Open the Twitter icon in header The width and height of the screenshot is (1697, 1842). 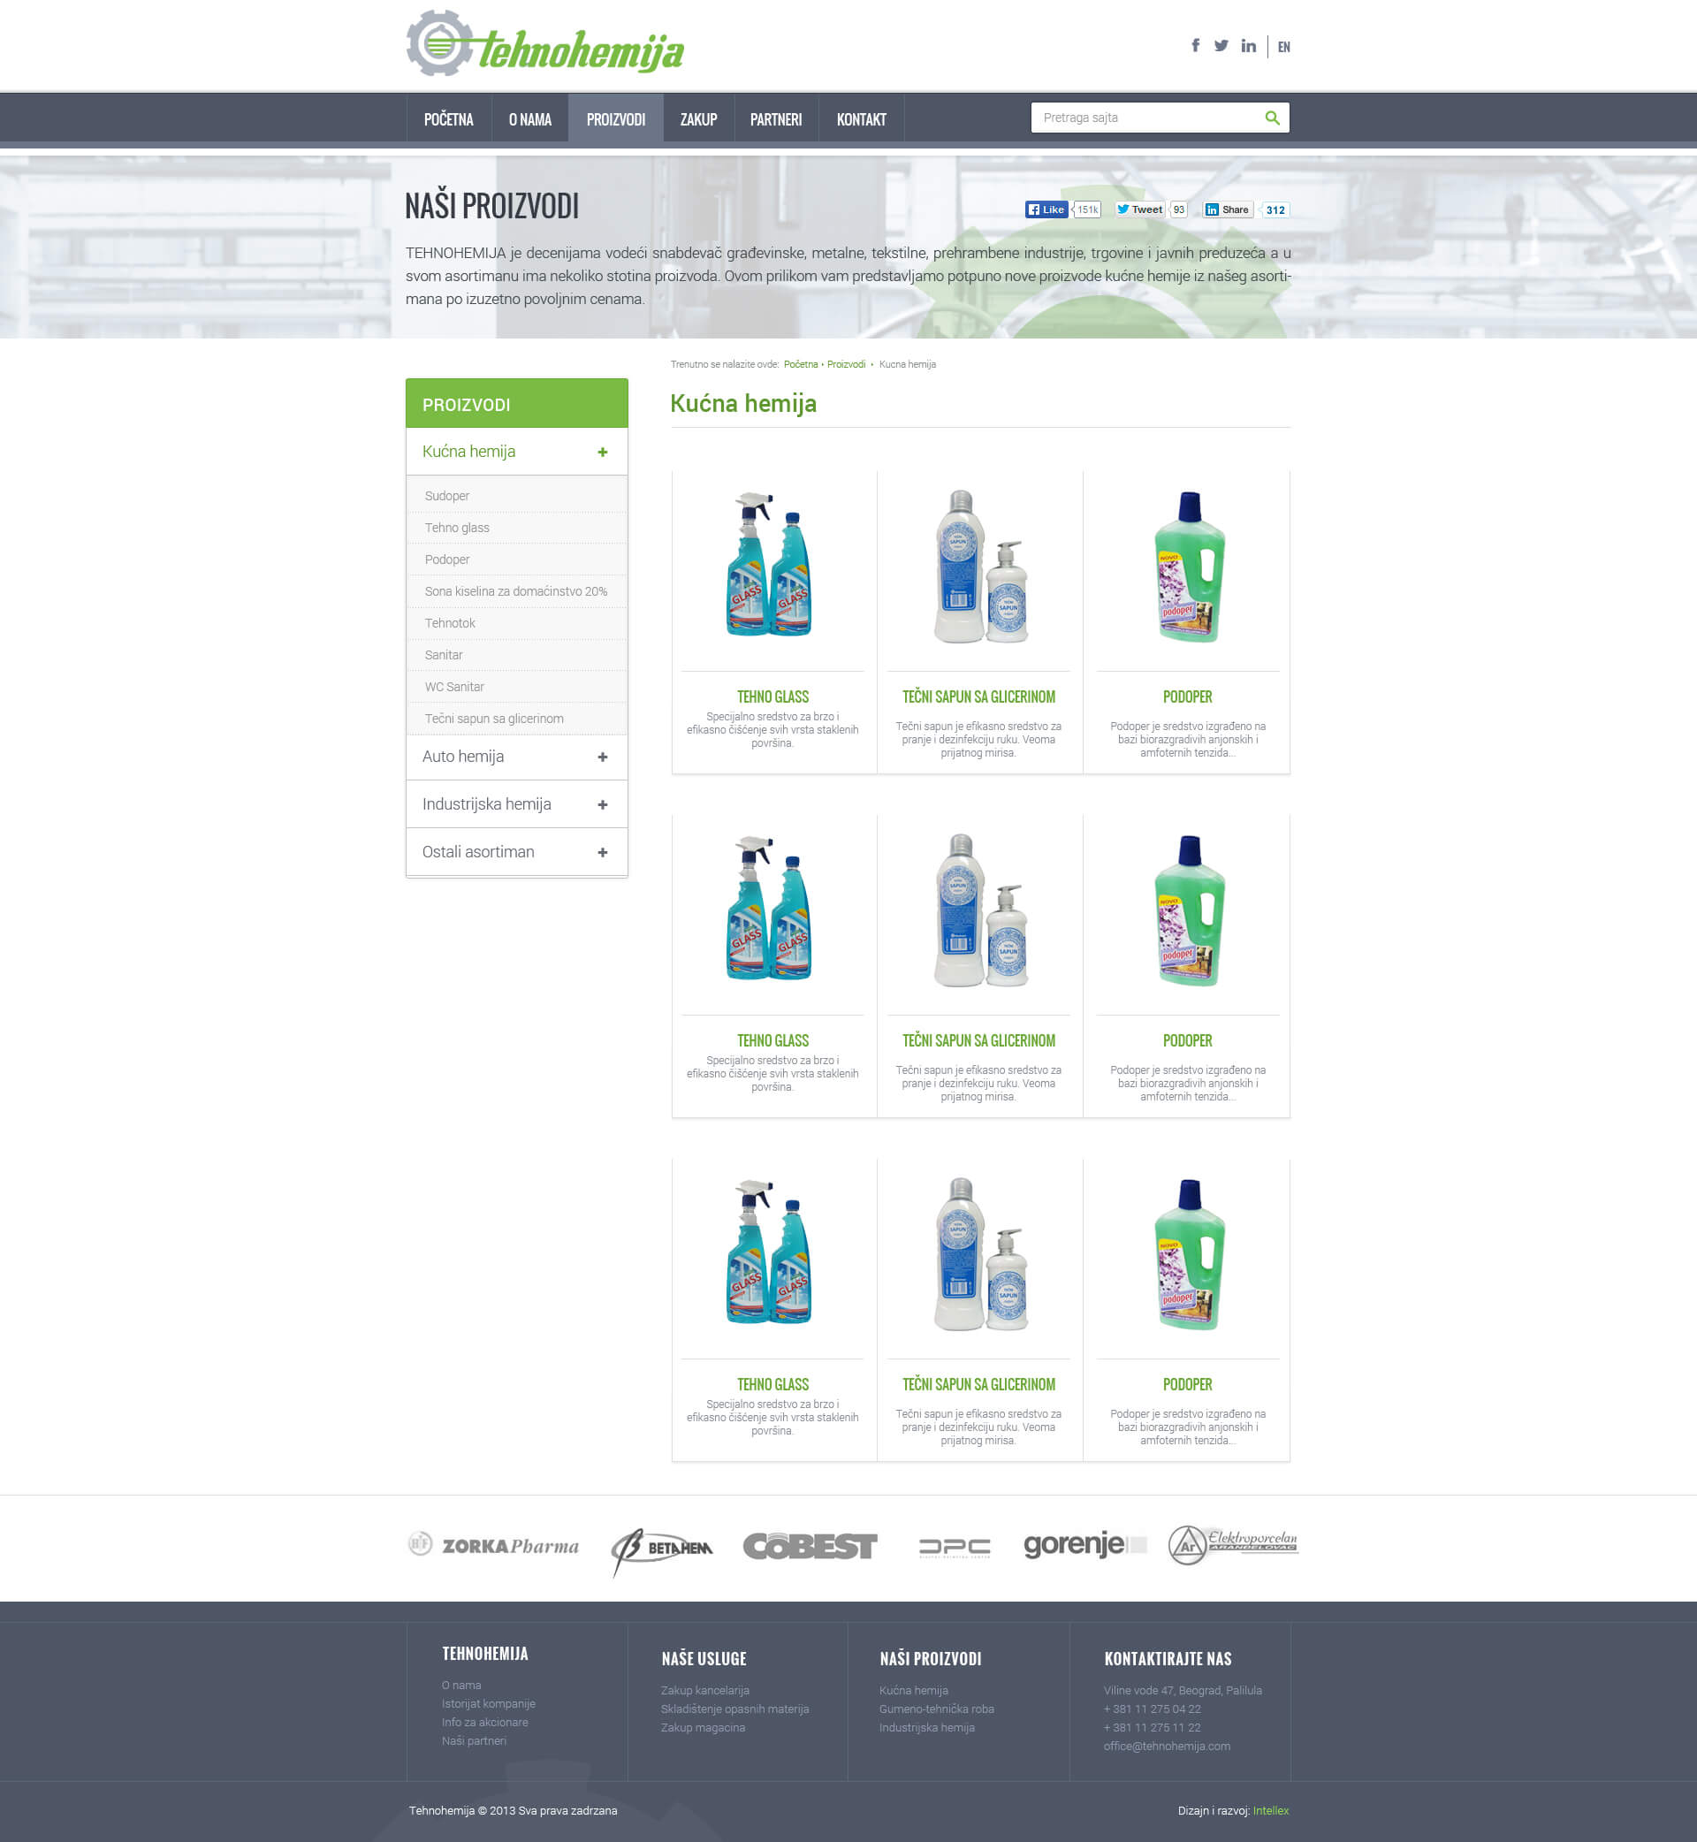1221,46
